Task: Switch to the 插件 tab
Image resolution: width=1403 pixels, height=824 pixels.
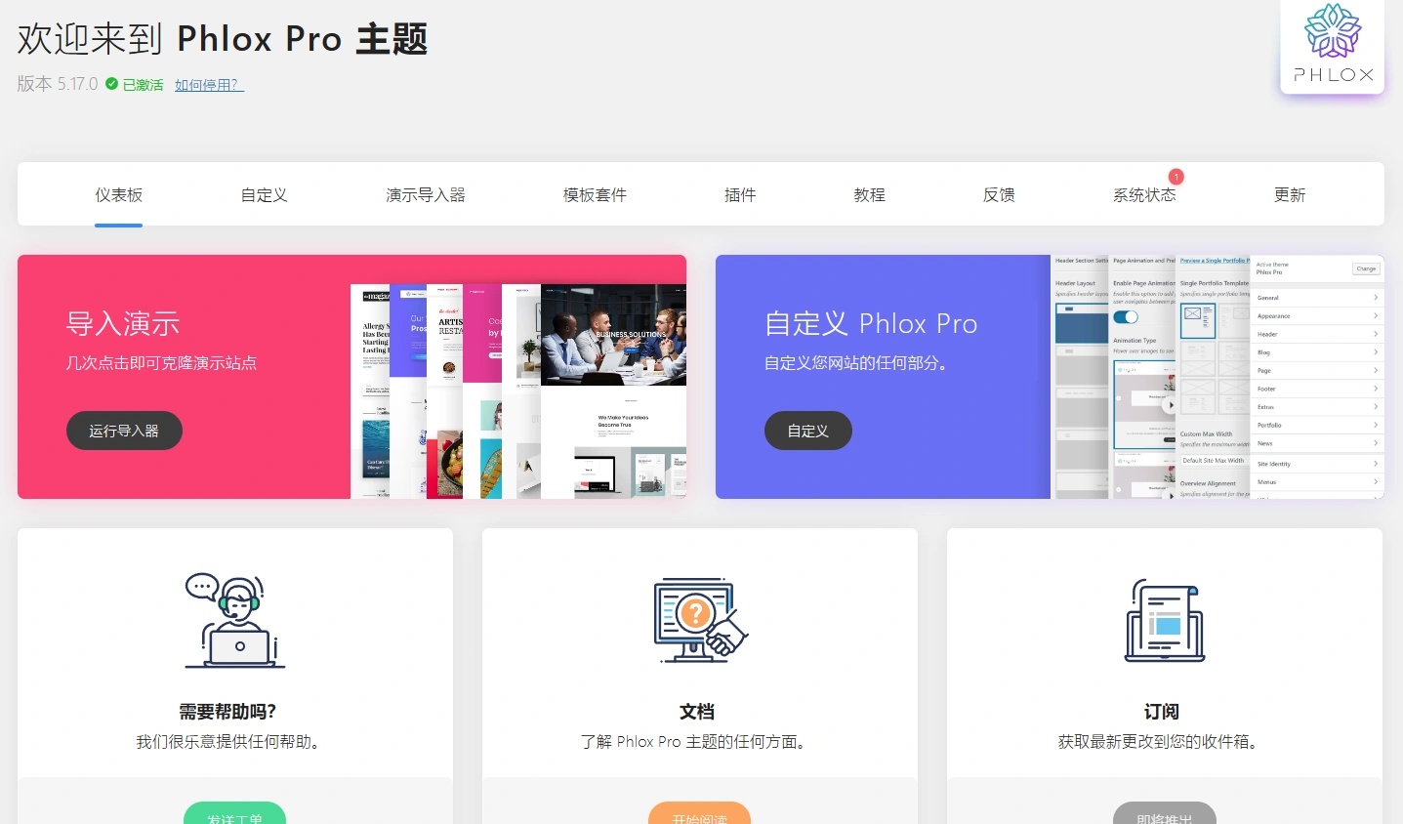Action: [x=739, y=194]
